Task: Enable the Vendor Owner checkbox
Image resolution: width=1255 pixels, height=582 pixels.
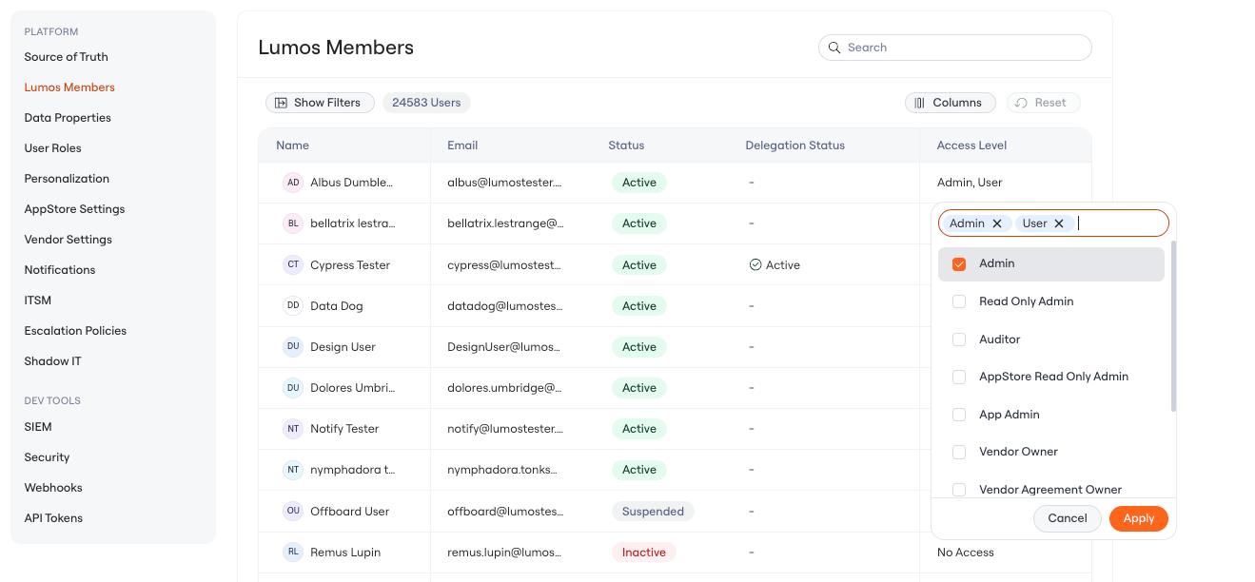Action: tap(959, 452)
